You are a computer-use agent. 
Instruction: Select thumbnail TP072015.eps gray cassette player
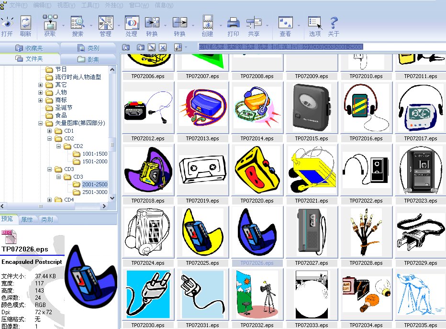(312, 108)
